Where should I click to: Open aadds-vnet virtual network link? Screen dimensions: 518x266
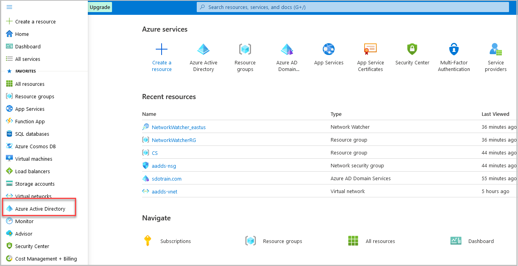(x=164, y=192)
